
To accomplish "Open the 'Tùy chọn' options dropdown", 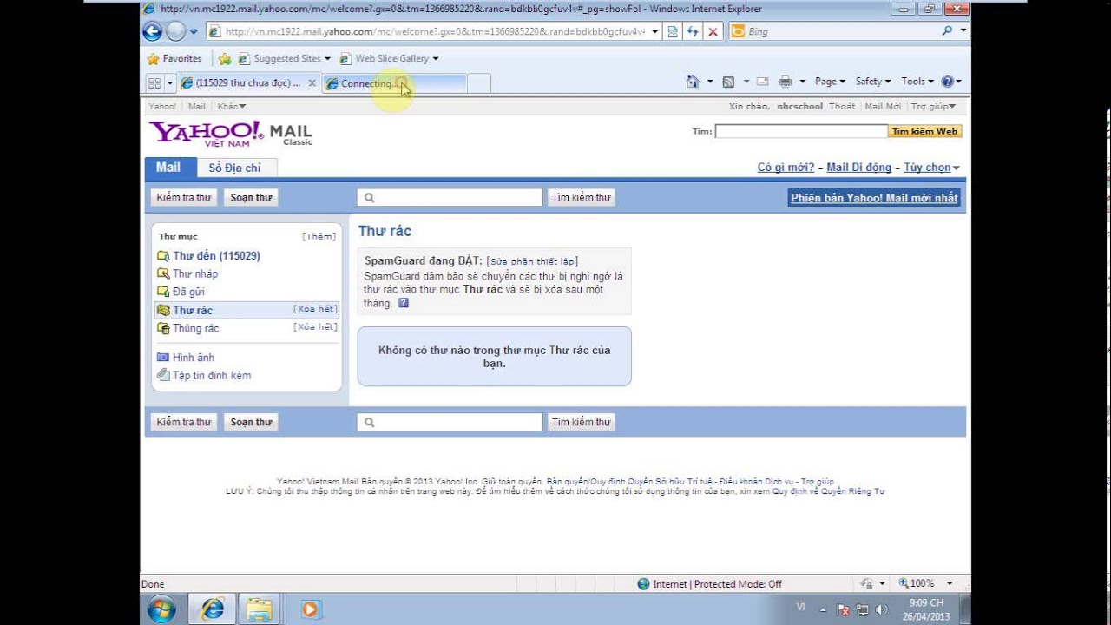I will pos(931,168).
